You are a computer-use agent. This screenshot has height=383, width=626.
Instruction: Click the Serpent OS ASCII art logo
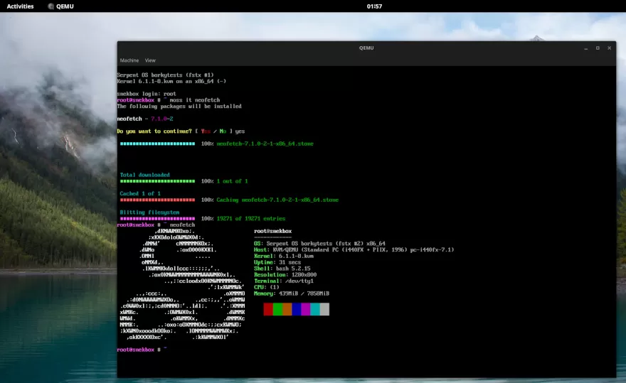click(182, 284)
